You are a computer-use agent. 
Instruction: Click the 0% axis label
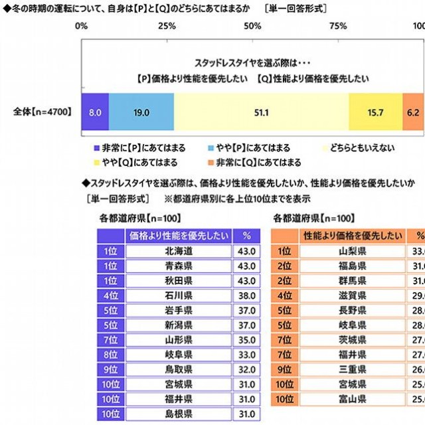pos(81,26)
